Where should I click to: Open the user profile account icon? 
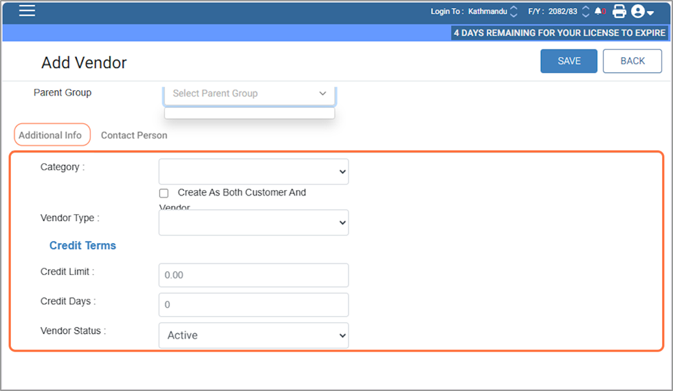[638, 11]
